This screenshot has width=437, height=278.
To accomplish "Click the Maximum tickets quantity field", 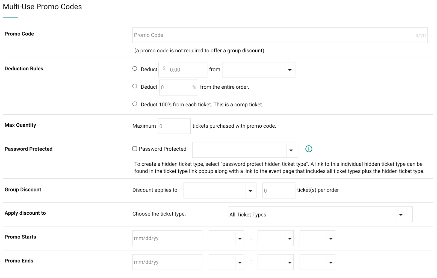I will coord(174,126).
